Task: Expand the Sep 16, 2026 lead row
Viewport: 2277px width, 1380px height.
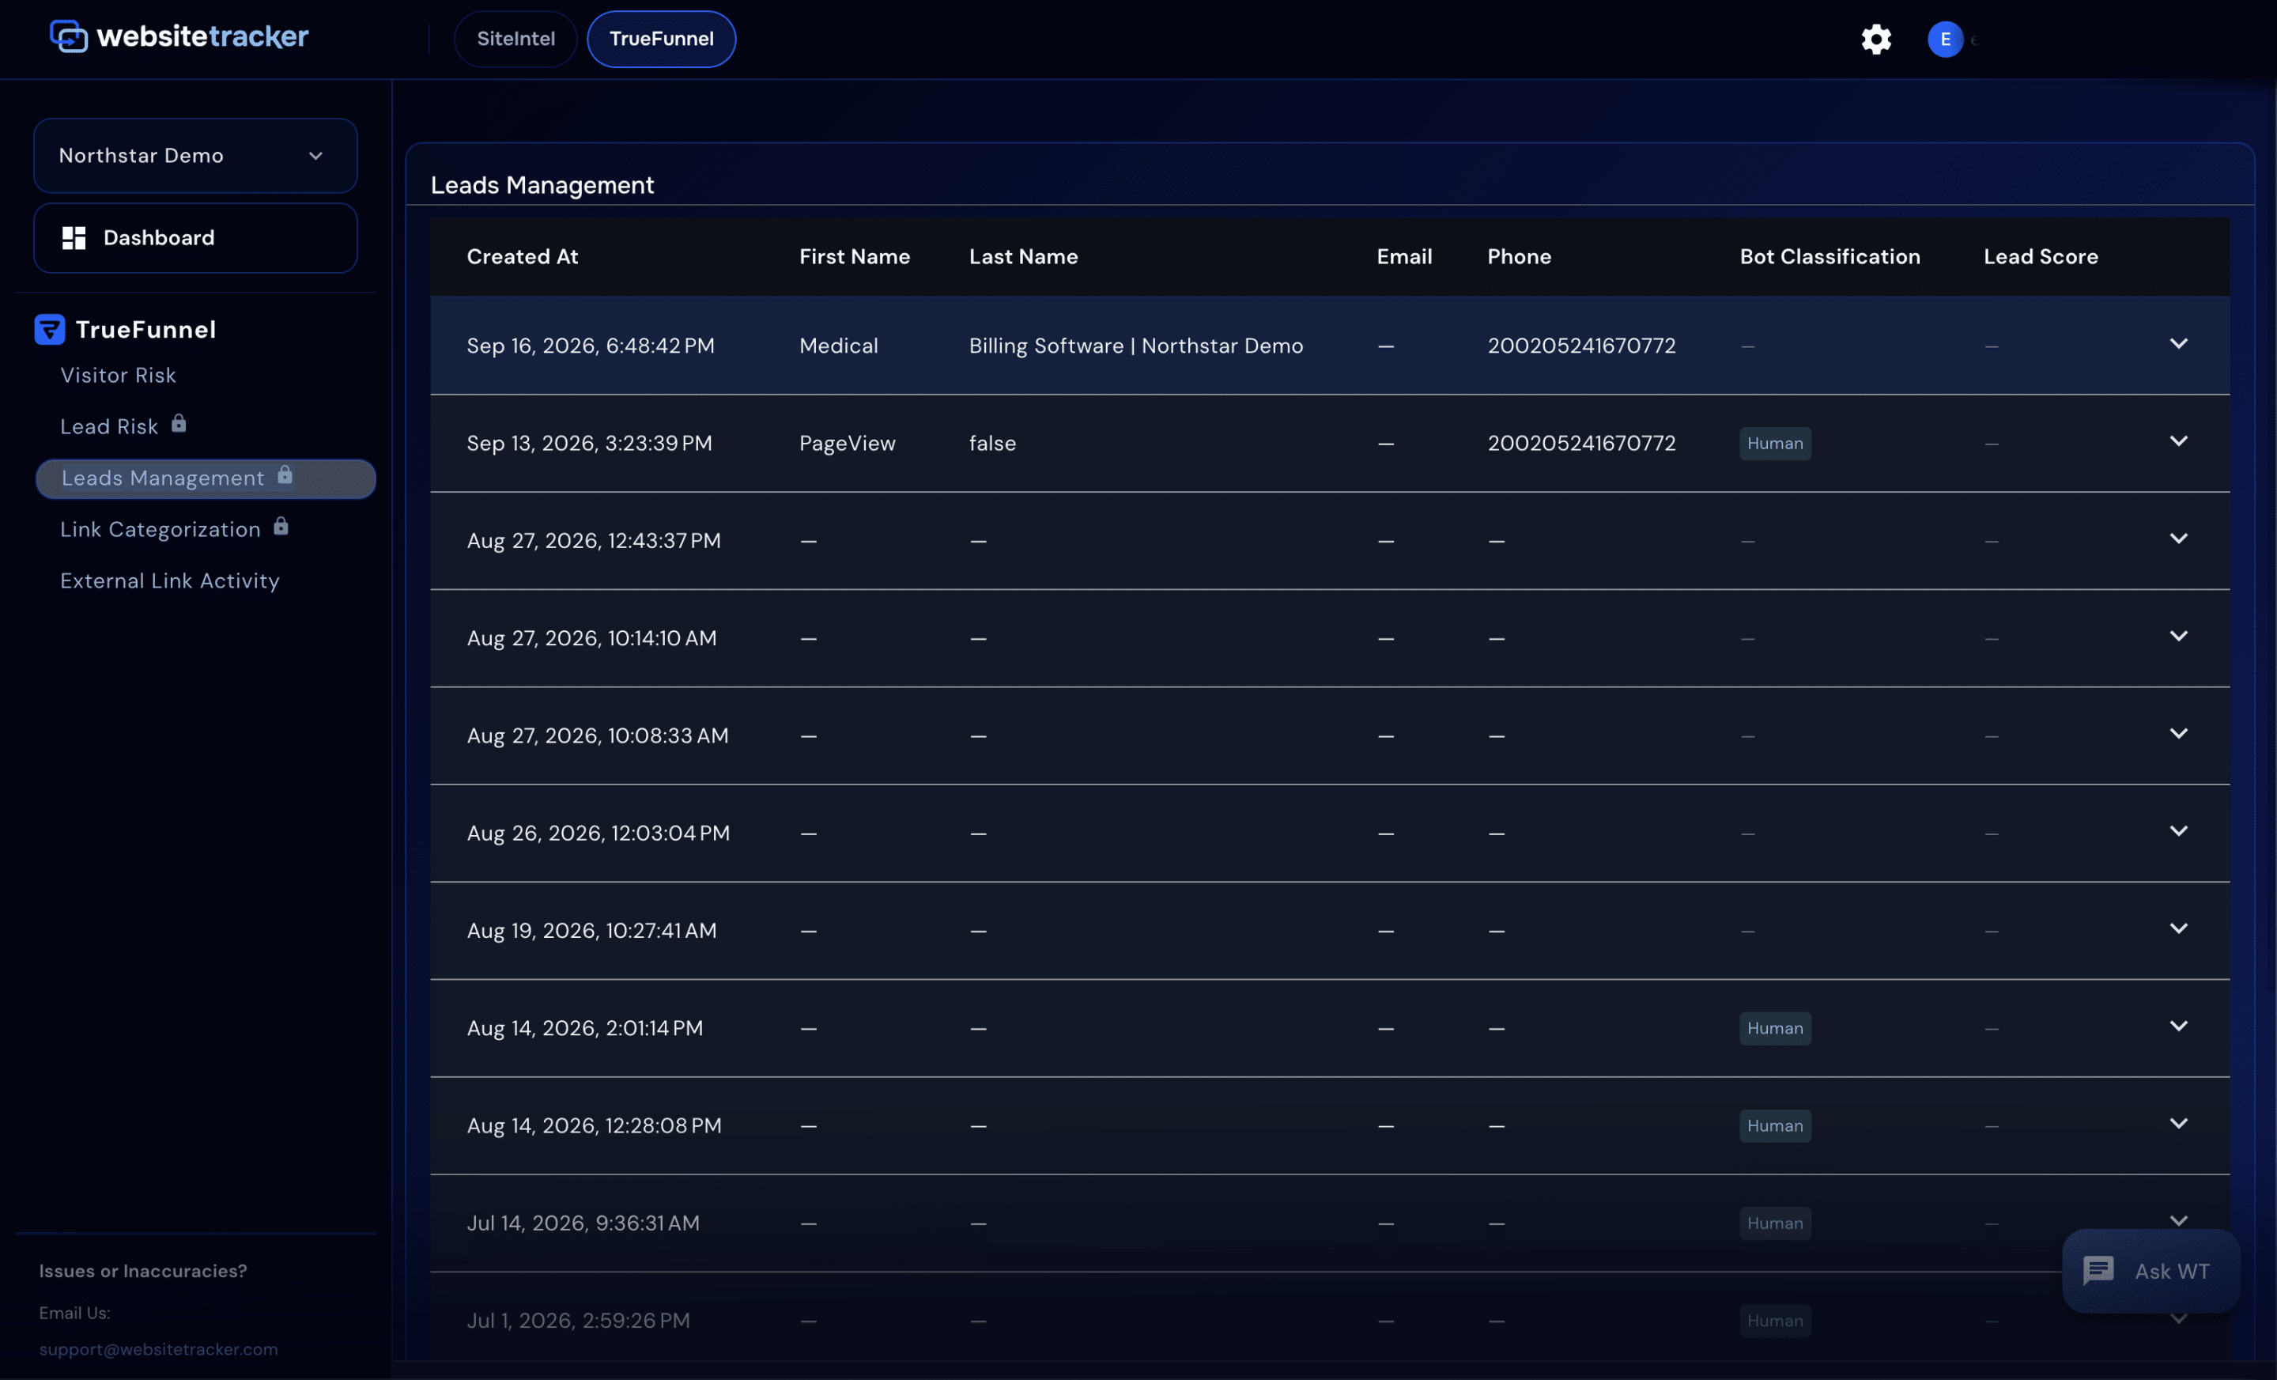Action: (2178, 344)
